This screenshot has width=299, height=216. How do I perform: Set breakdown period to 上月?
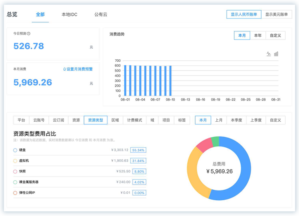click(x=219, y=120)
